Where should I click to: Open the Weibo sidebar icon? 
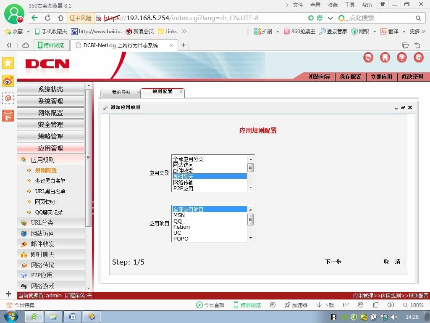point(8,81)
